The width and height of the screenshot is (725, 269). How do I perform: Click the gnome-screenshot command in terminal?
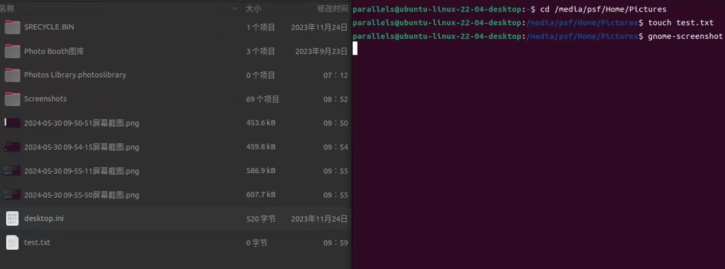(x=685, y=36)
